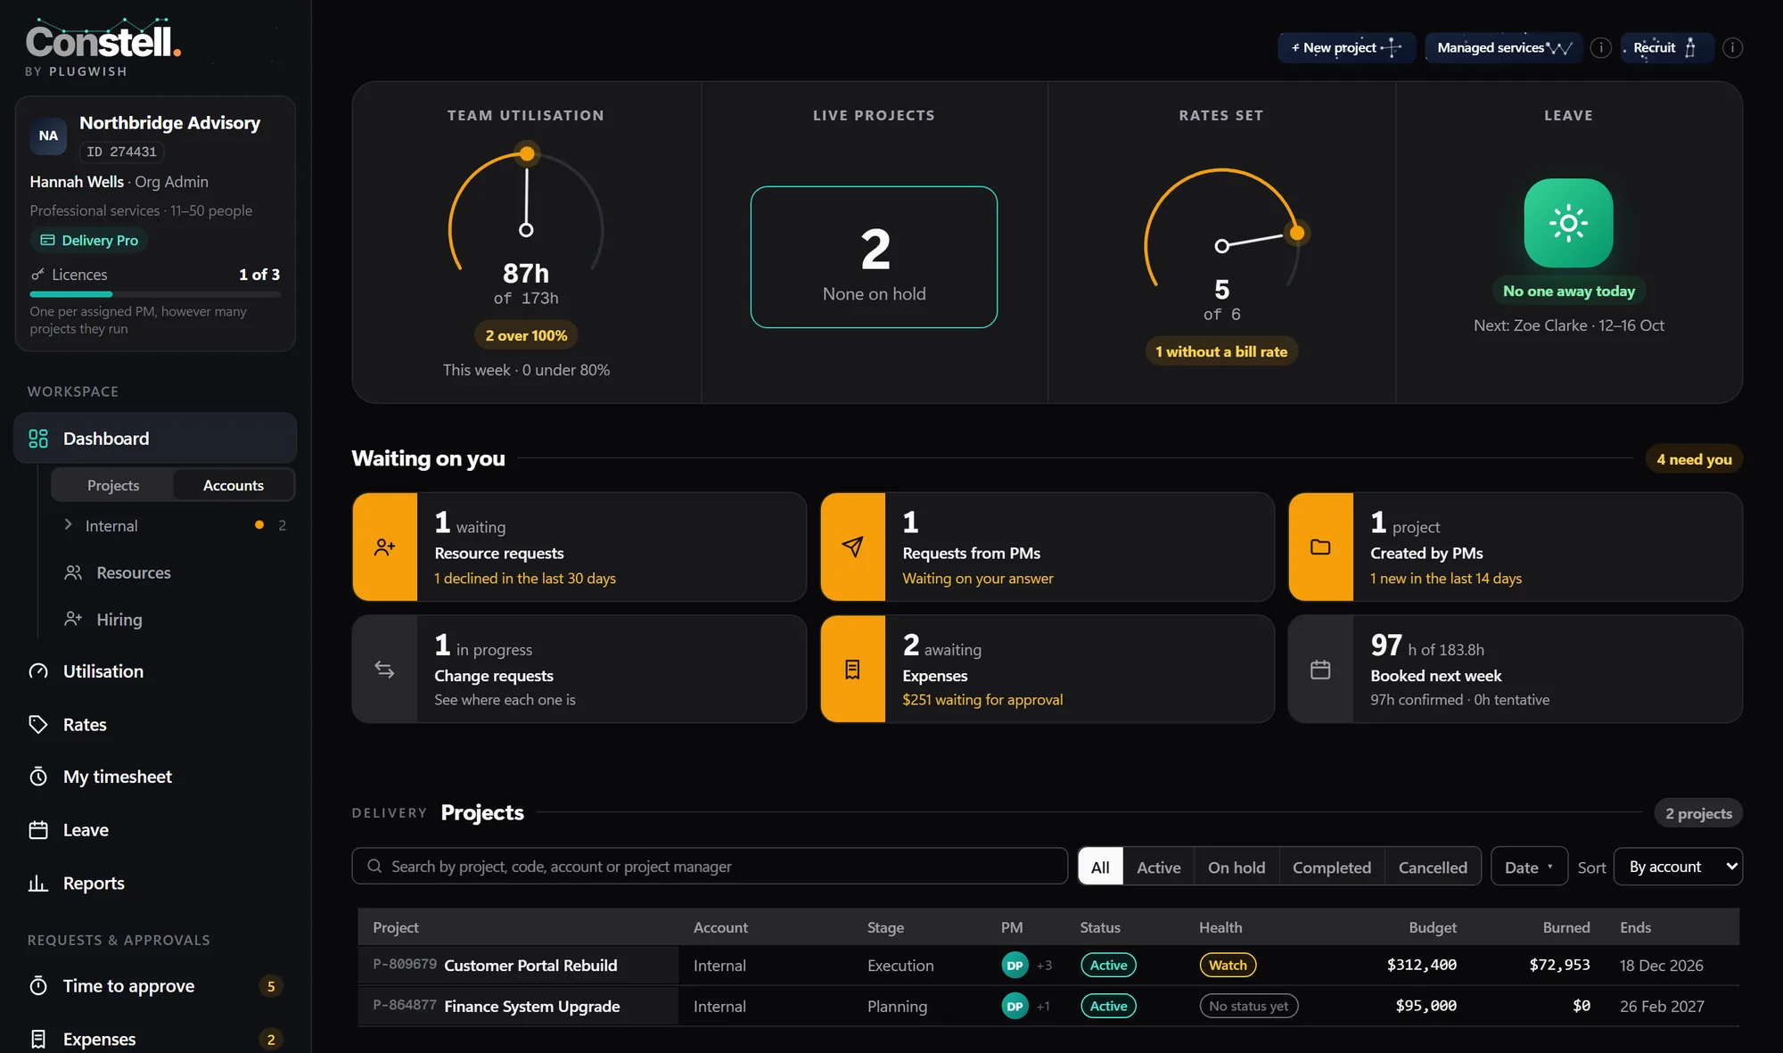Click the Resources people icon
The width and height of the screenshot is (1783, 1053).
[x=73, y=572]
